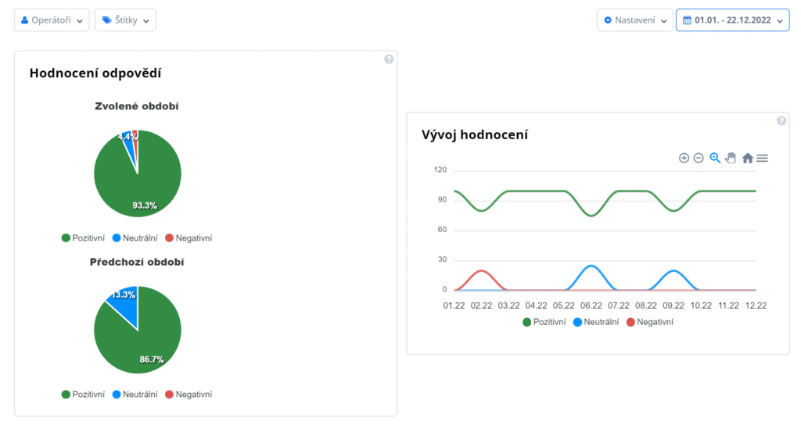This screenshot has width=801, height=429.
Task: Activate the hand panning tool
Action: [x=731, y=158]
